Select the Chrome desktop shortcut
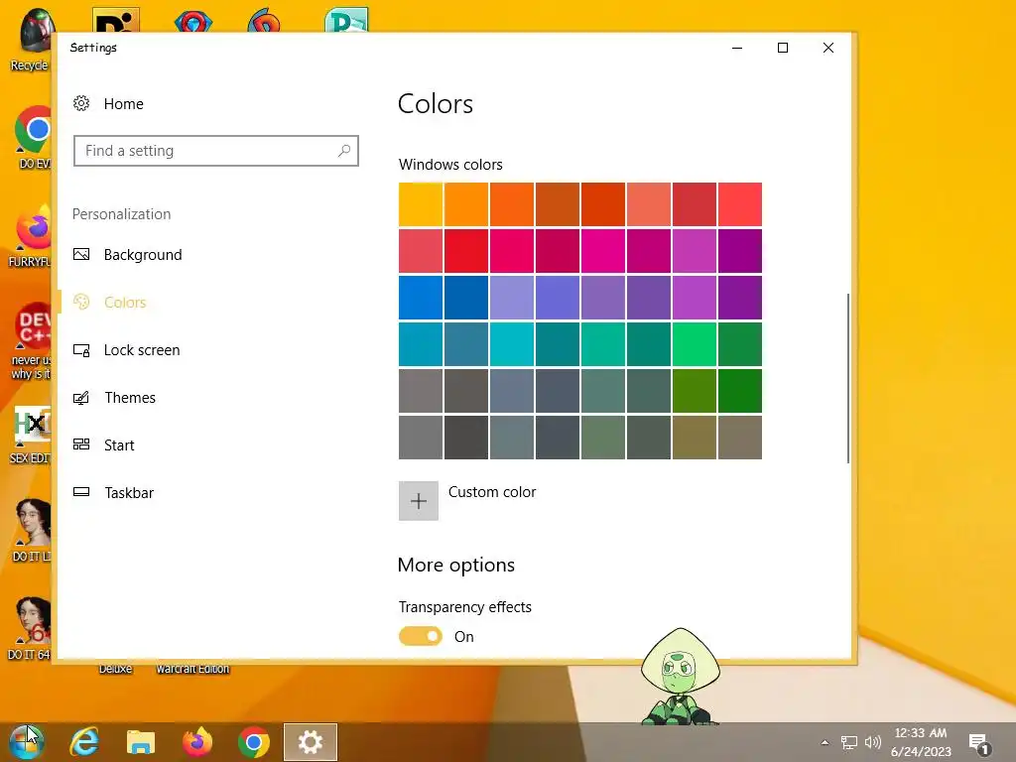Screen dimensions: 1016x762 [x=33, y=137]
